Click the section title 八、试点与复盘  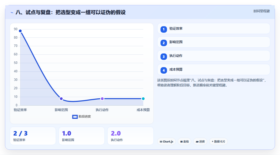coord(70,12)
